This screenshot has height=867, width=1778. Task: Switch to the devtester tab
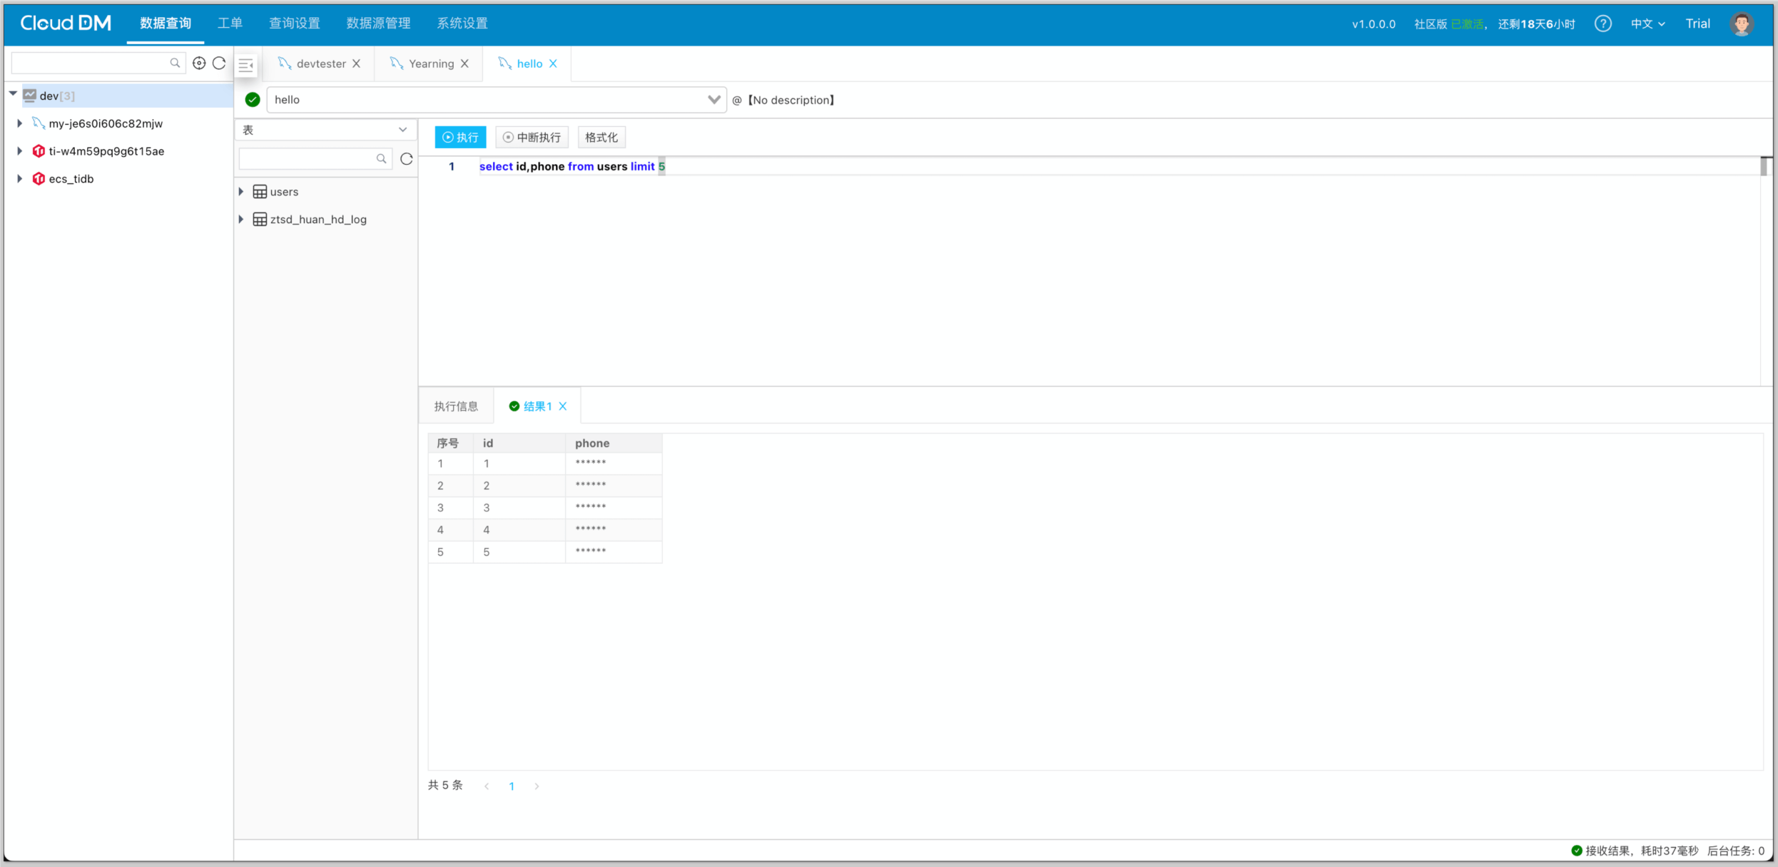coord(320,63)
